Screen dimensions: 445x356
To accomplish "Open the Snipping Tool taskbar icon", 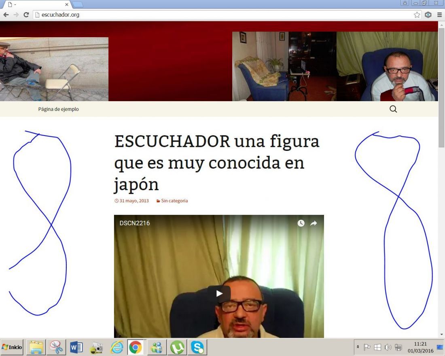I will [x=56, y=347].
